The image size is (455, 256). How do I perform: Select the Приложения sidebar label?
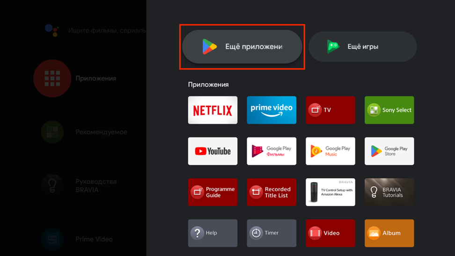(x=96, y=78)
